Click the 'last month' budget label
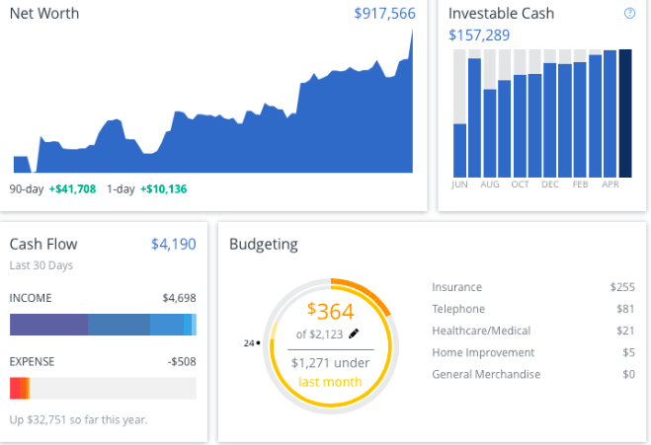Viewport: 651px width, 445px height. (331, 382)
